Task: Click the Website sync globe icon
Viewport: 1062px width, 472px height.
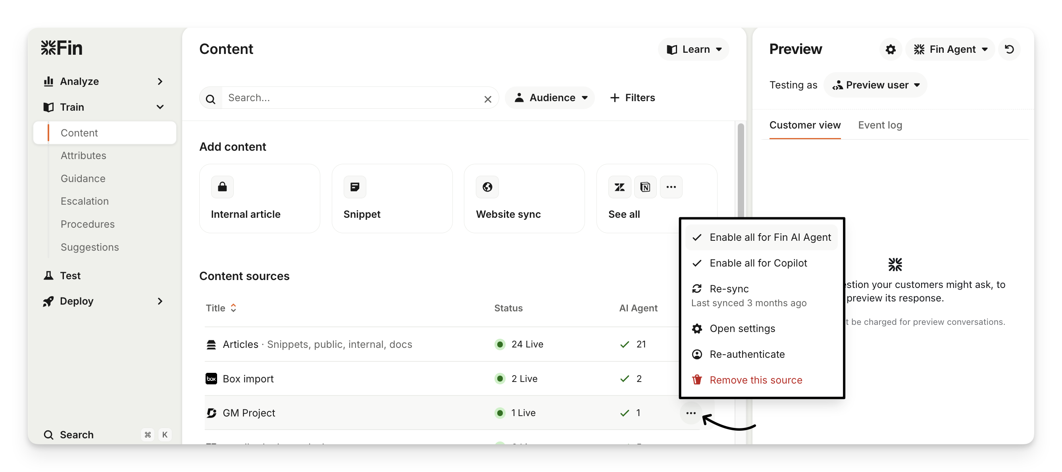Action: coord(487,187)
